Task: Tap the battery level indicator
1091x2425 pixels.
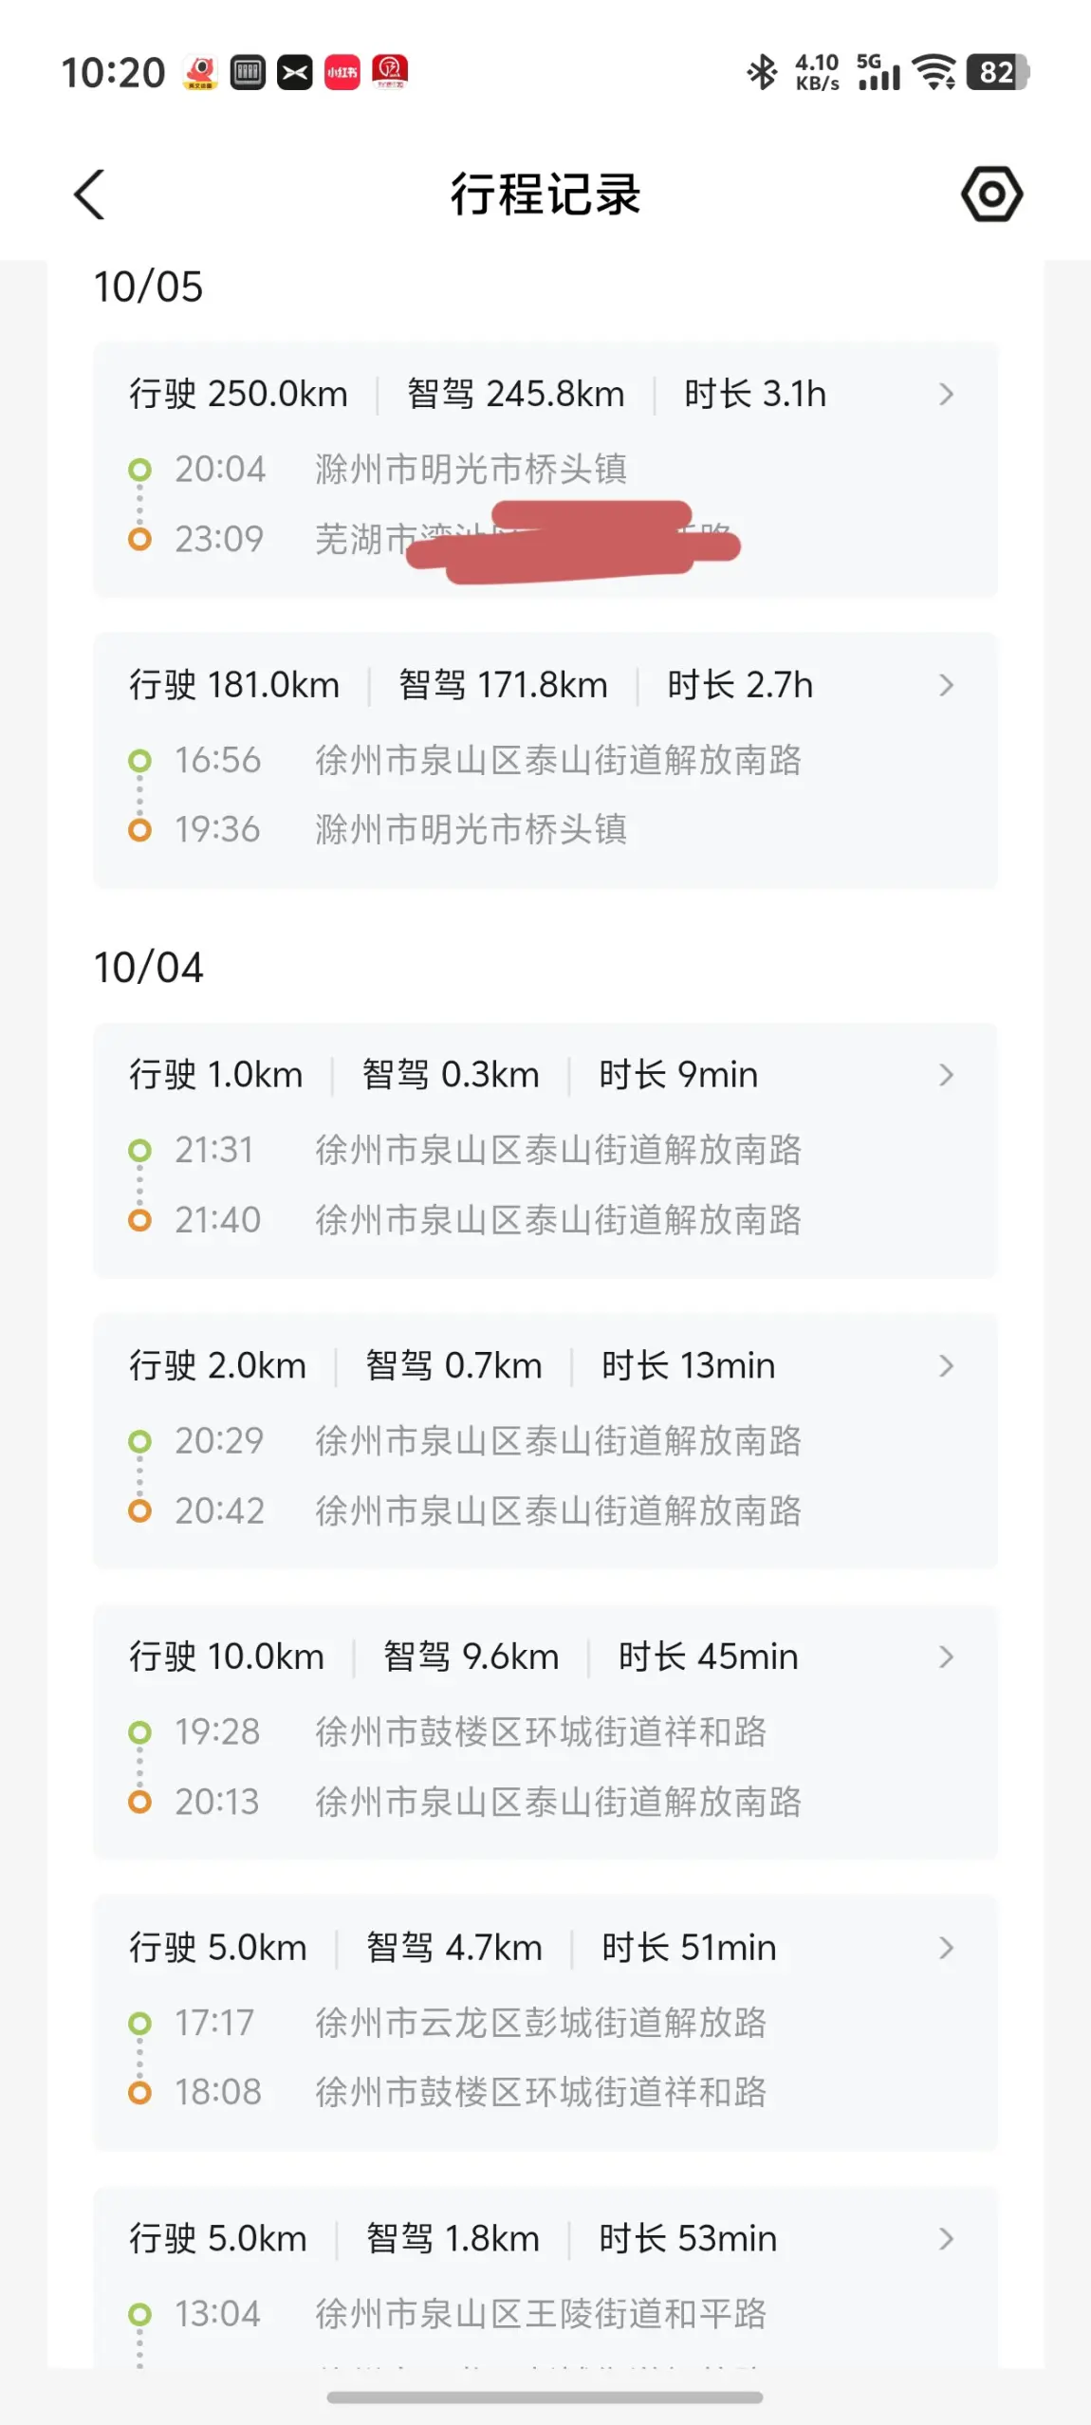Action: (997, 72)
